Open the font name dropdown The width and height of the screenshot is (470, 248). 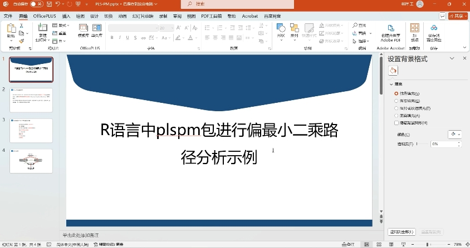pos(156,28)
